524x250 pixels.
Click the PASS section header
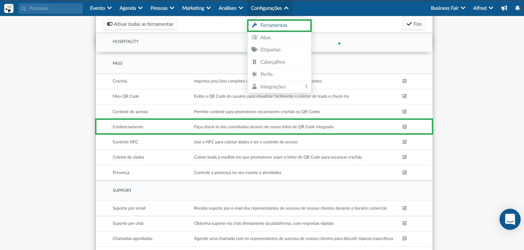(118, 63)
